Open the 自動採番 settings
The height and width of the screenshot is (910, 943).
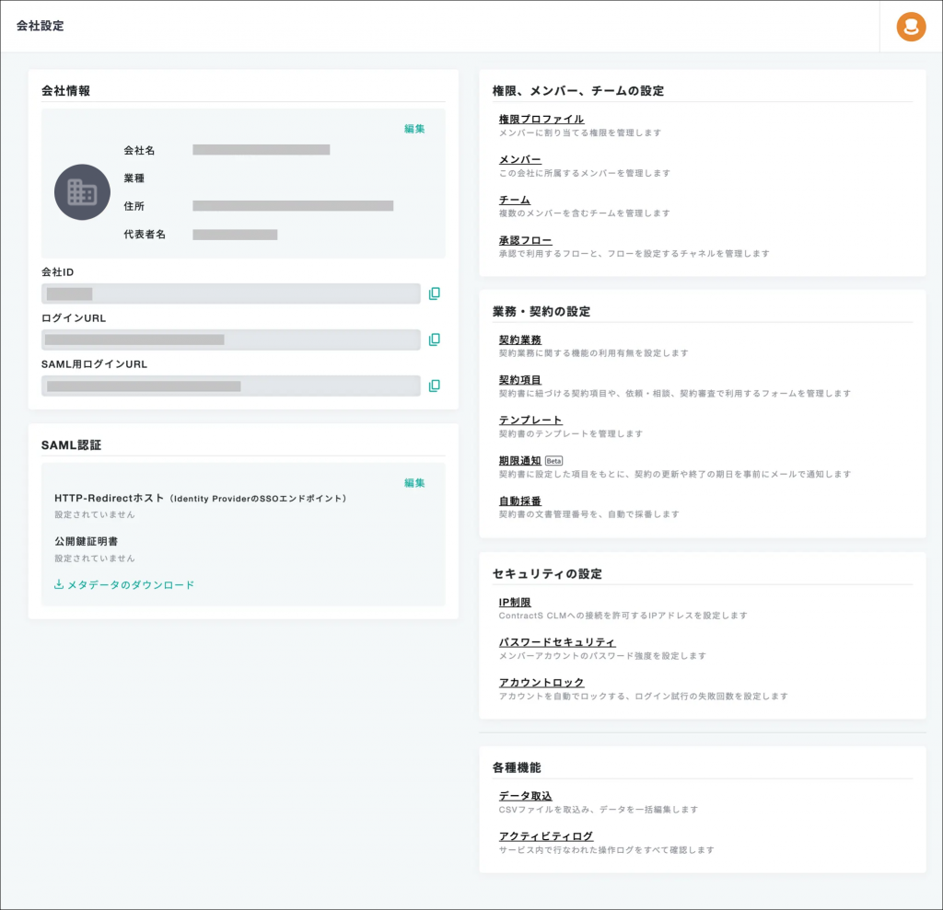pyautogui.click(x=519, y=501)
